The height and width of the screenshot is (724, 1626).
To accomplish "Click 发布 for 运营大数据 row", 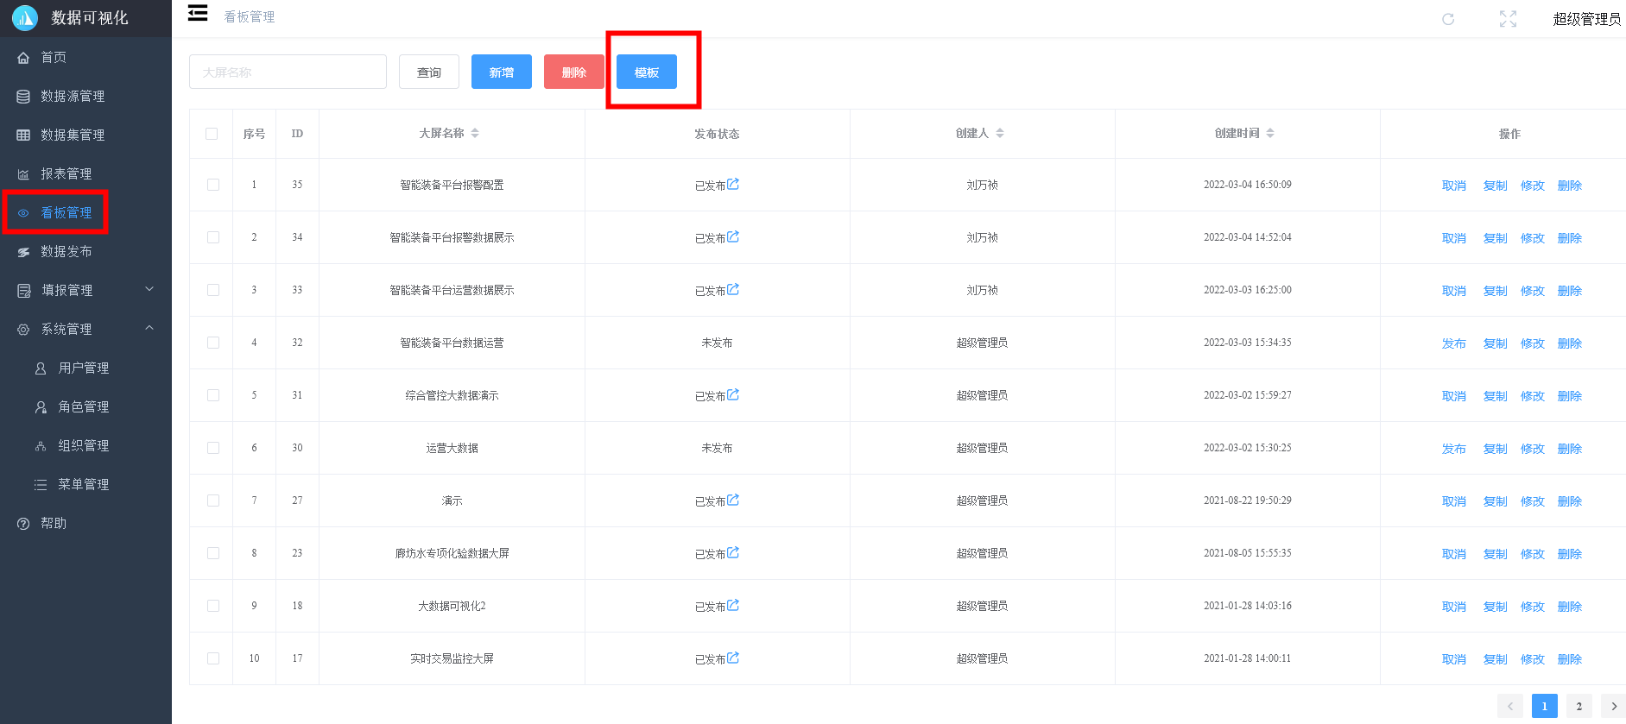I will point(1454,449).
